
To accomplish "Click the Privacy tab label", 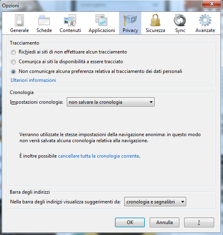I will tap(130, 30).
